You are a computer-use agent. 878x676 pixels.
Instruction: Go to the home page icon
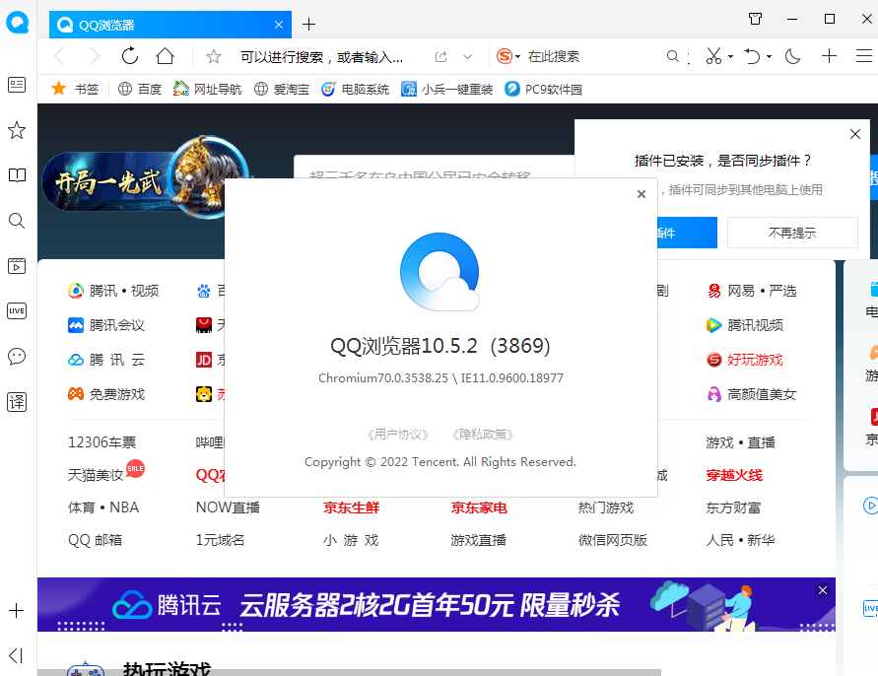166,56
